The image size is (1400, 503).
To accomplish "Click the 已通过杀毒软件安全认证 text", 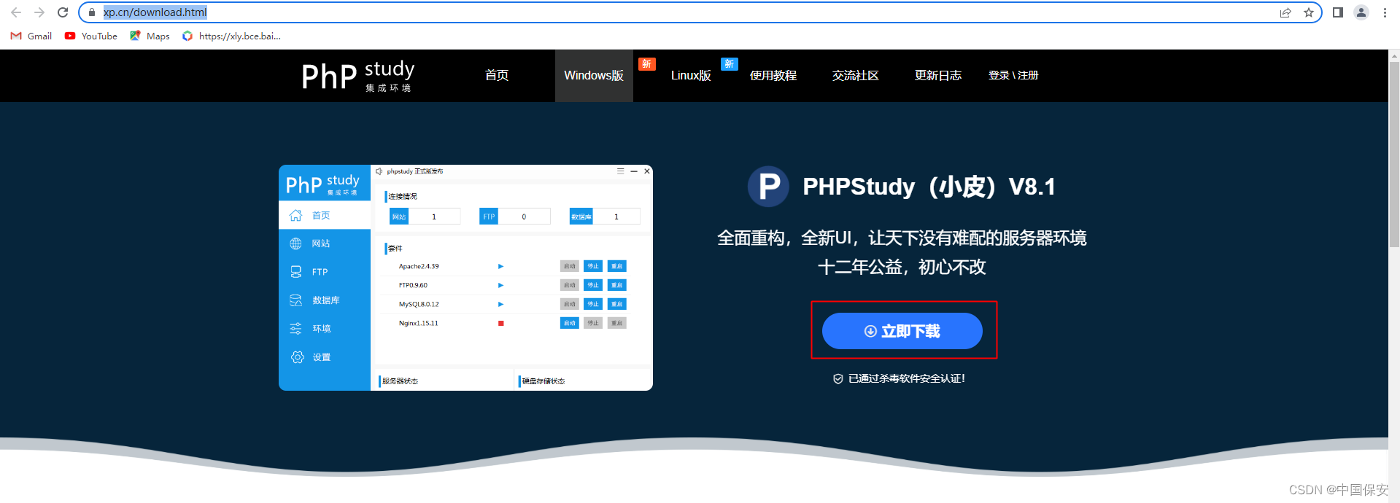I will [x=907, y=378].
